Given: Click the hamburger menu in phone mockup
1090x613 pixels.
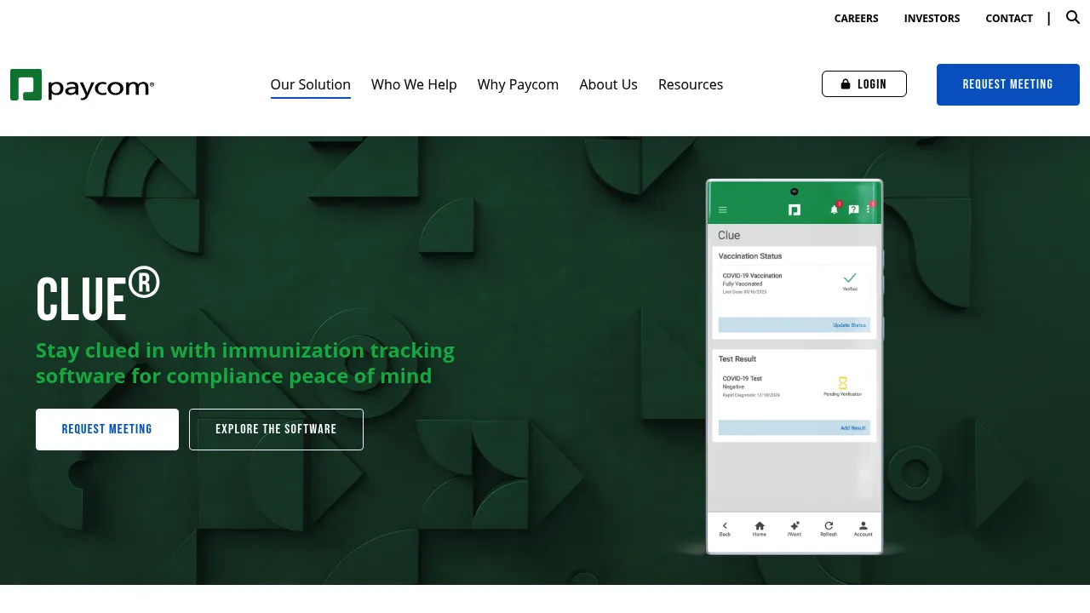Looking at the screenshot, I should [x=723, y=209].
